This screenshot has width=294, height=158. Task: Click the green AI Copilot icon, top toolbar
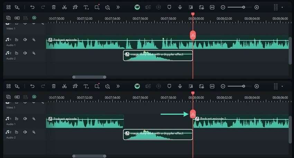pyautogui.click(x=137, y=7)
